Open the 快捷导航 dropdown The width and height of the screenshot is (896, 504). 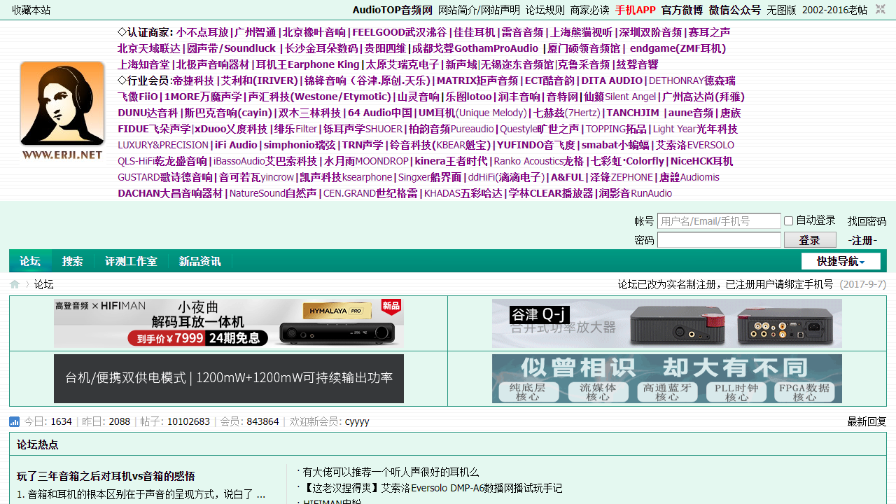(841, 261)
